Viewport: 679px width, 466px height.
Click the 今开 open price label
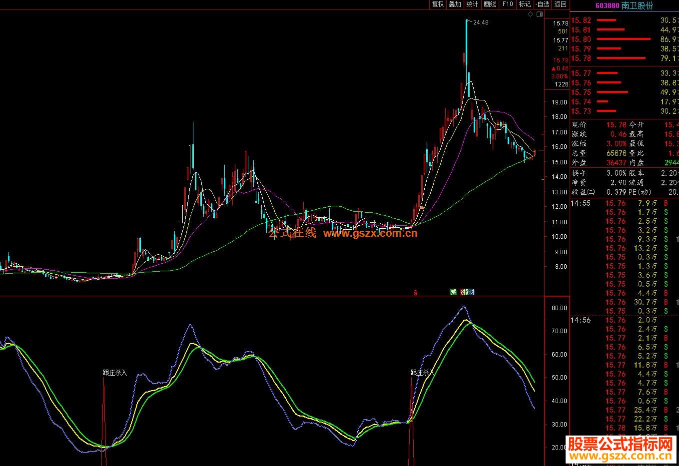[636, 125]
